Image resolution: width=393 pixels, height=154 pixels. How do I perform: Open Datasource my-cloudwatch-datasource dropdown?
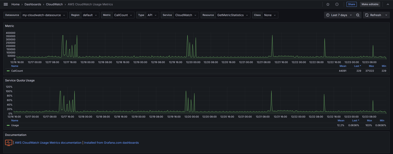coord(44,15)
